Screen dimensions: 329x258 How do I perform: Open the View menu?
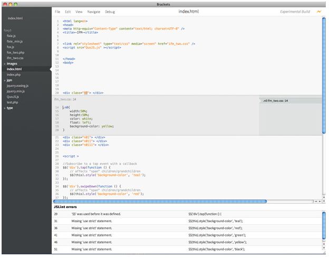(x=79, y=12)
